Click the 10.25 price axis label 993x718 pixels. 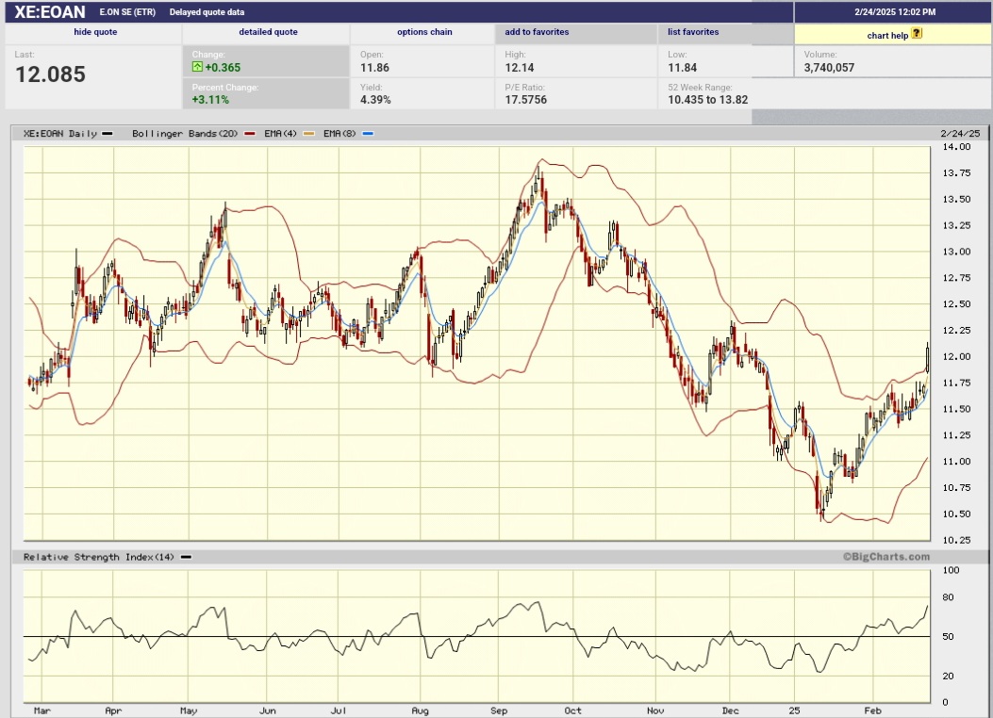pos(956,540)
